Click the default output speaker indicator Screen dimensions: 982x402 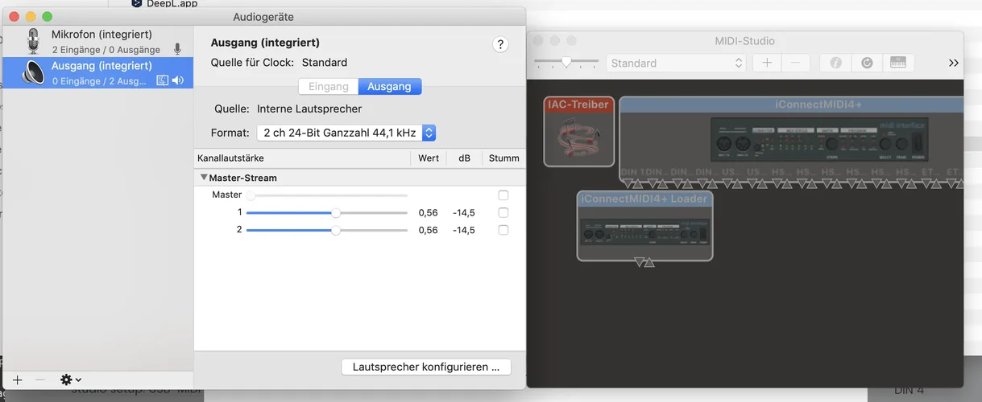click(x=178, y=80)
